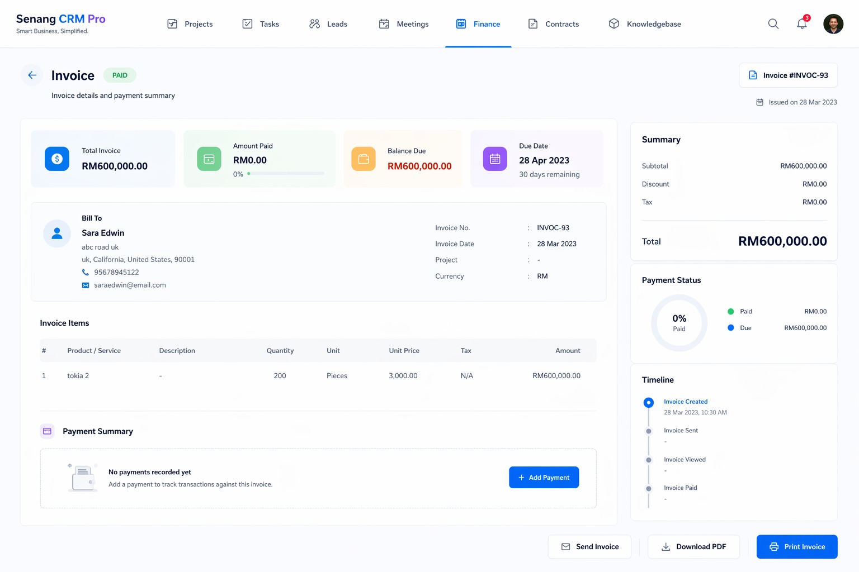
Task: Open the search icon in header
Action: 773,24
